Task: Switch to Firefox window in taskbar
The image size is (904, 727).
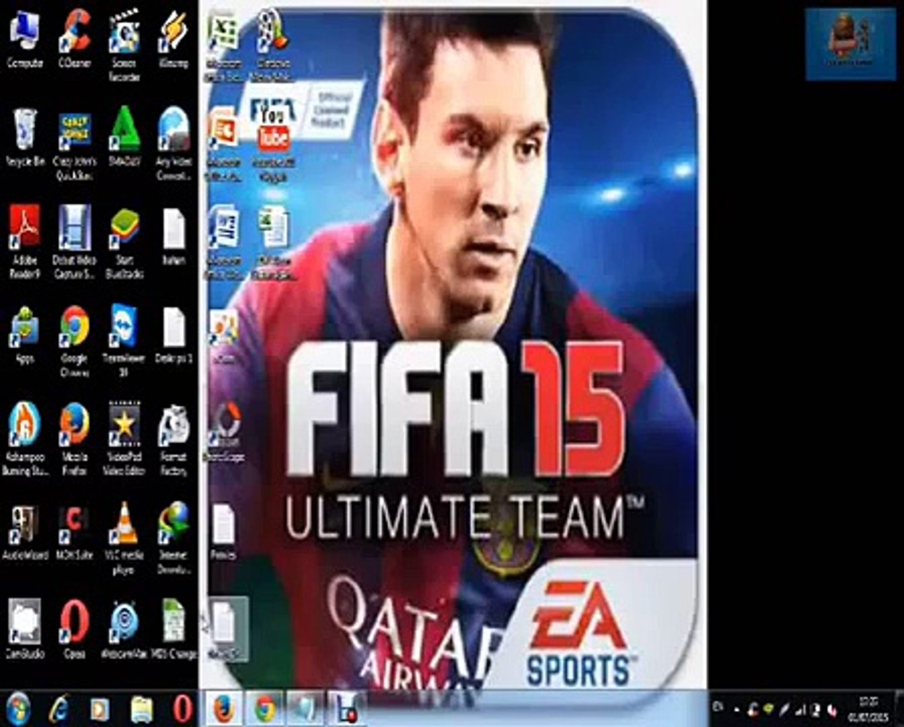Action: (x=224, y=709)
